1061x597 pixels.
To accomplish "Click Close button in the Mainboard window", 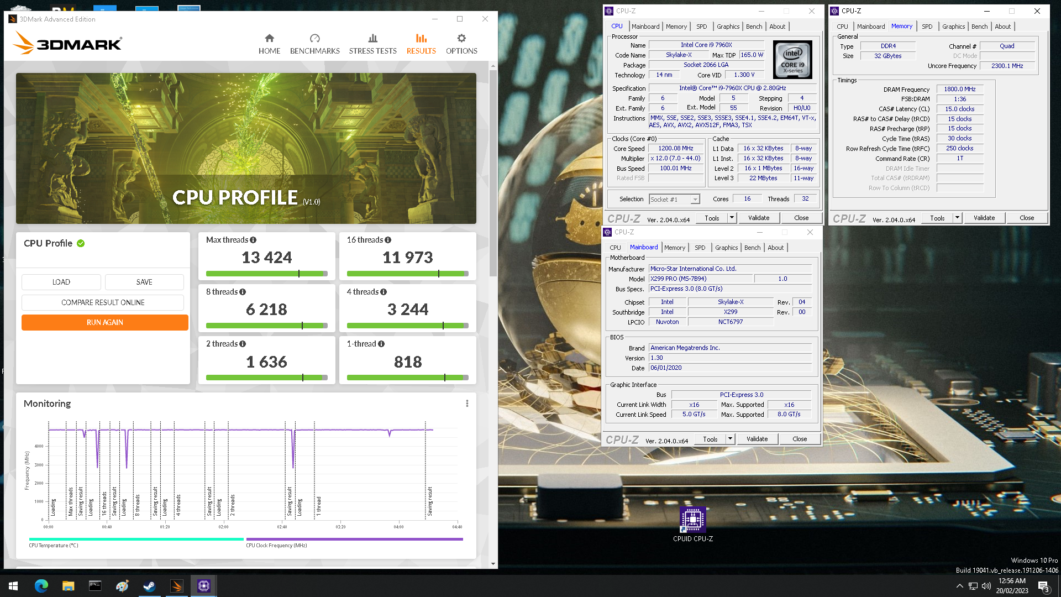I will click(x=800, y=439).
